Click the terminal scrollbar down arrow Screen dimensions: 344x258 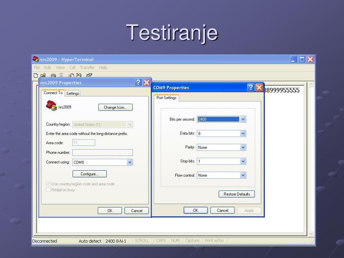click(311, 234)
